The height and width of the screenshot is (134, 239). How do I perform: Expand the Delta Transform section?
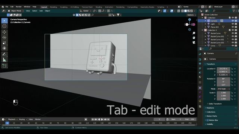(x=215, y=104)
